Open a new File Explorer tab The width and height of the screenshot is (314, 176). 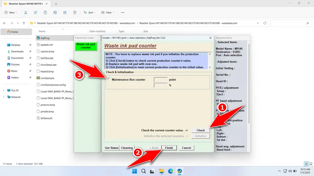pyautogui.click(x=56, y=4)
